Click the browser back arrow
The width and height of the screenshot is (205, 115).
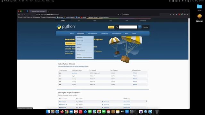coord(19,14)
